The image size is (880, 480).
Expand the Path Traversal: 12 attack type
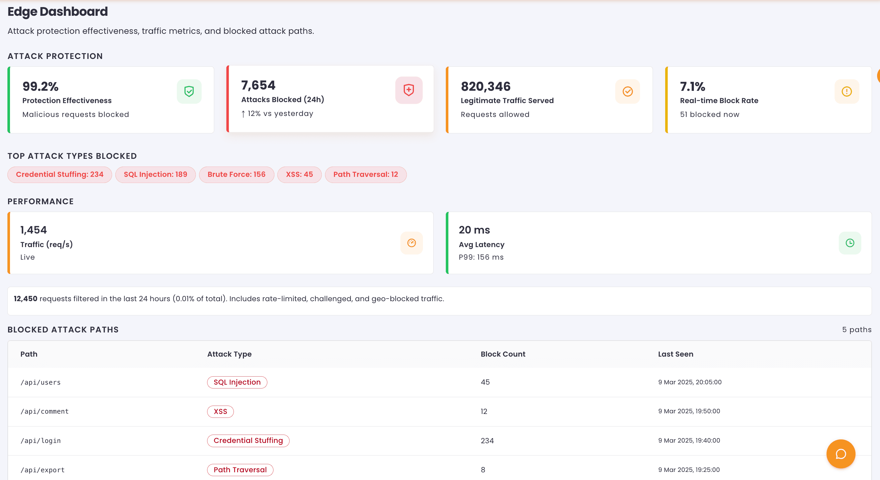(366, 175)
